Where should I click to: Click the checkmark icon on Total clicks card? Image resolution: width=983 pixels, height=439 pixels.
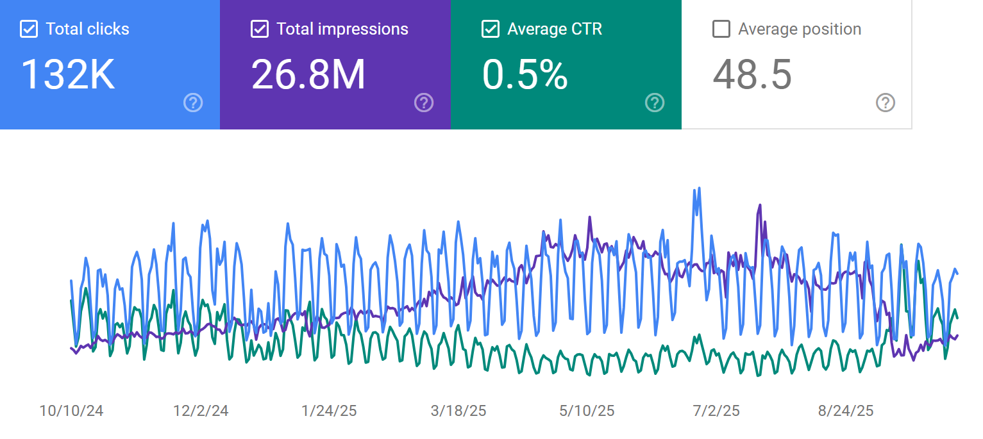28,29
